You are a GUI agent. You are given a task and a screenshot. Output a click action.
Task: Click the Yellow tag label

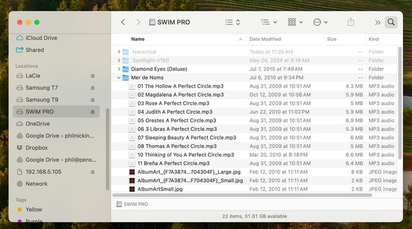34,210
